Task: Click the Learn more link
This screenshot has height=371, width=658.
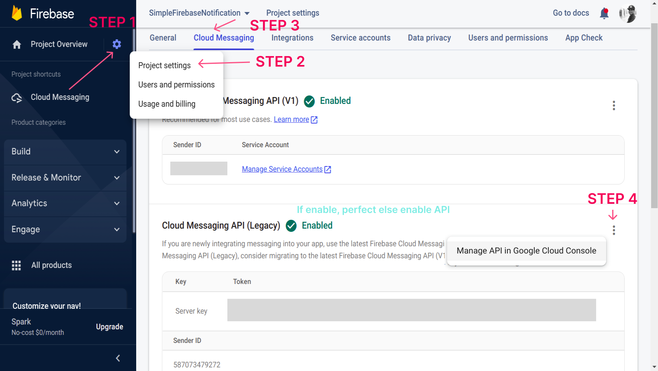Action: pyautogui.click(x=292, y=120)
